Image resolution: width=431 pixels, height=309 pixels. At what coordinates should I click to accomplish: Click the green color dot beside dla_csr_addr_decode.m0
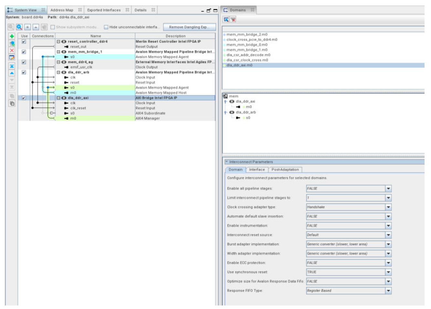225,55
